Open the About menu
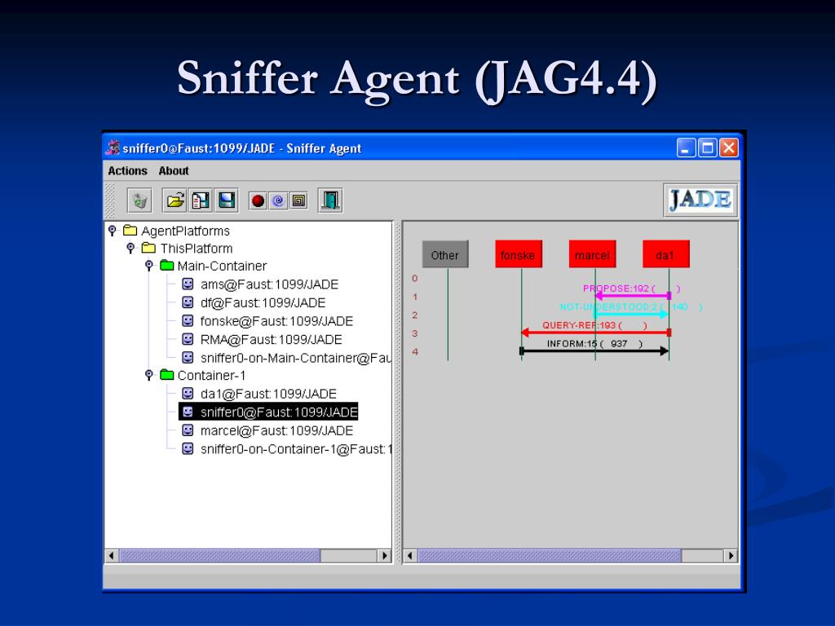This screenshot has width=835, height=626. [x=174, y=171]
